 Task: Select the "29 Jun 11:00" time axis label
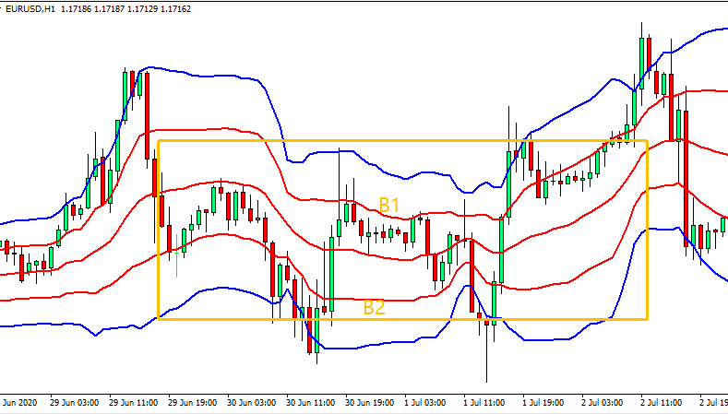click(133, 403)
